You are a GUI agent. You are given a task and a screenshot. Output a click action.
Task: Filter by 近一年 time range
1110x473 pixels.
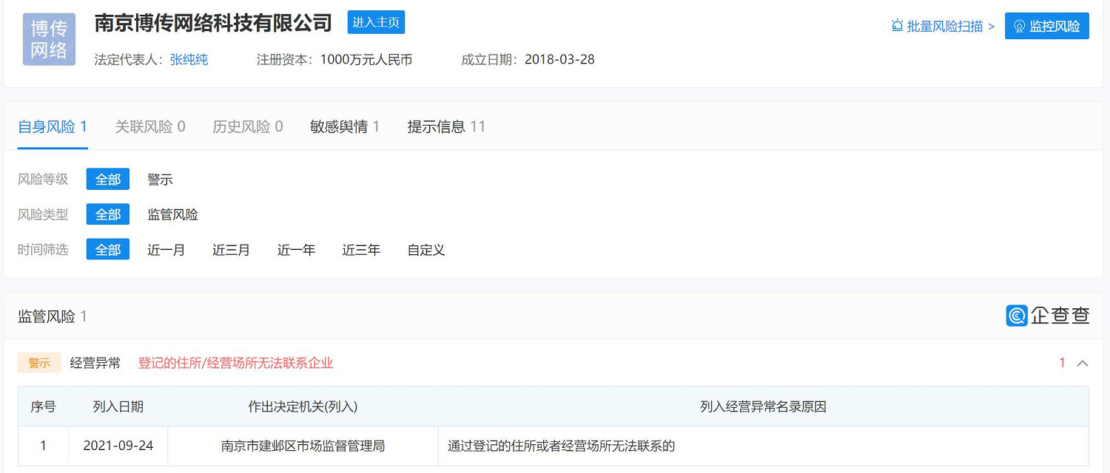(296, 250)
